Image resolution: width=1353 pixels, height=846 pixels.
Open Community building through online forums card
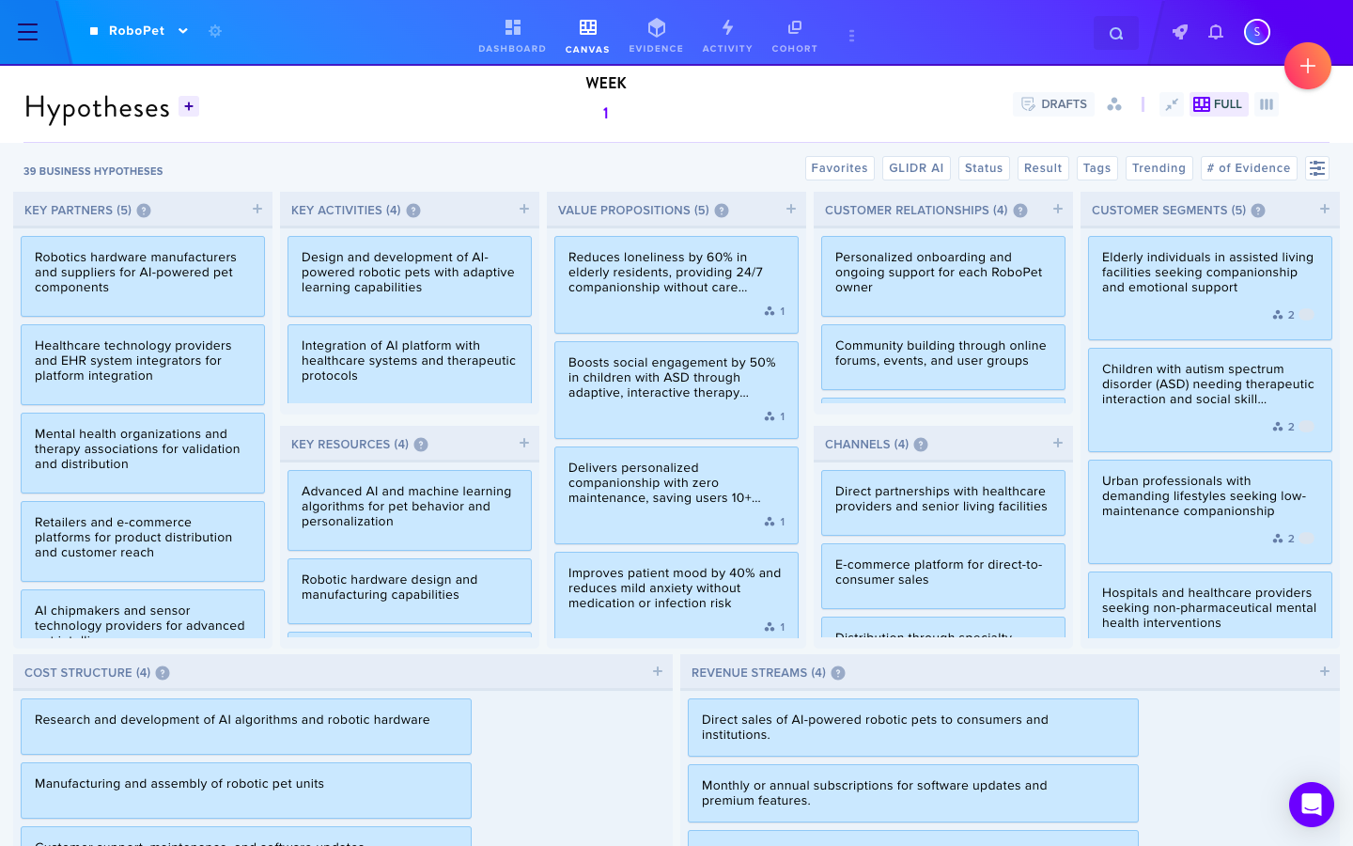click(x=943, y=357)
